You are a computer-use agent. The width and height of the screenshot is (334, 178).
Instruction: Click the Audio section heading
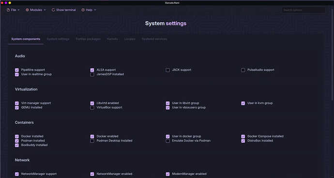click(x=20, y=56)
